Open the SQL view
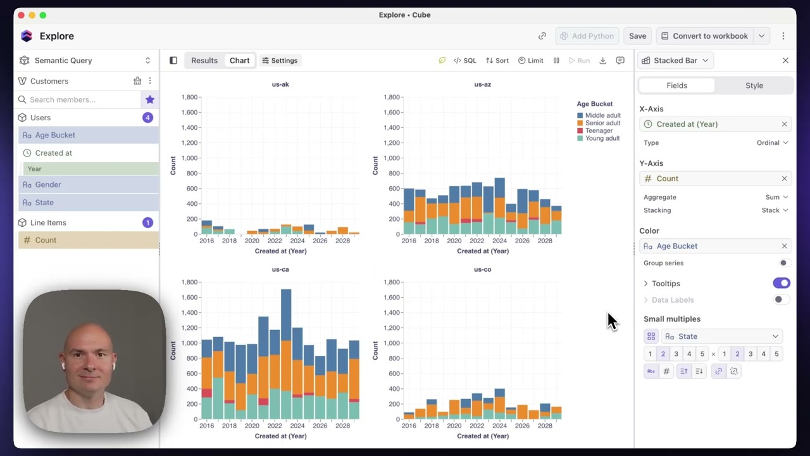The width and height of the screenshot is (810, 456). (x=465, y=61)
